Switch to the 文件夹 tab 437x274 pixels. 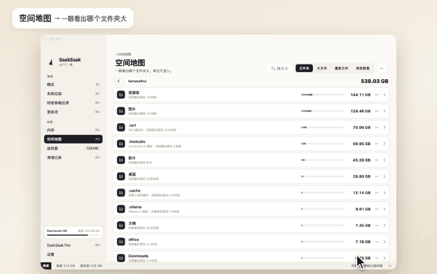pos(304,68)
